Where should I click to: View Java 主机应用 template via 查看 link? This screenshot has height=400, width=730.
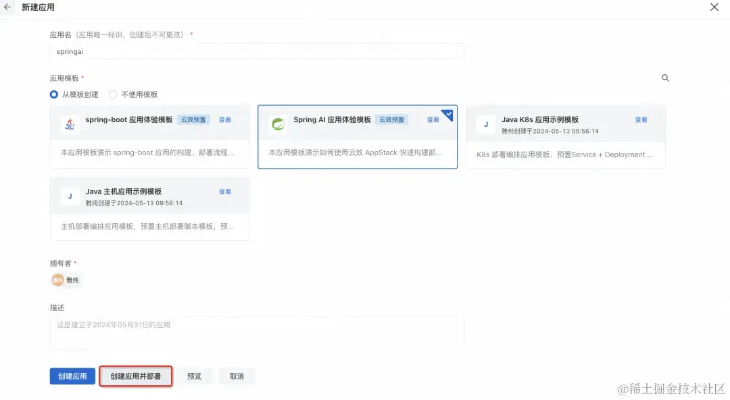(225, 192)
